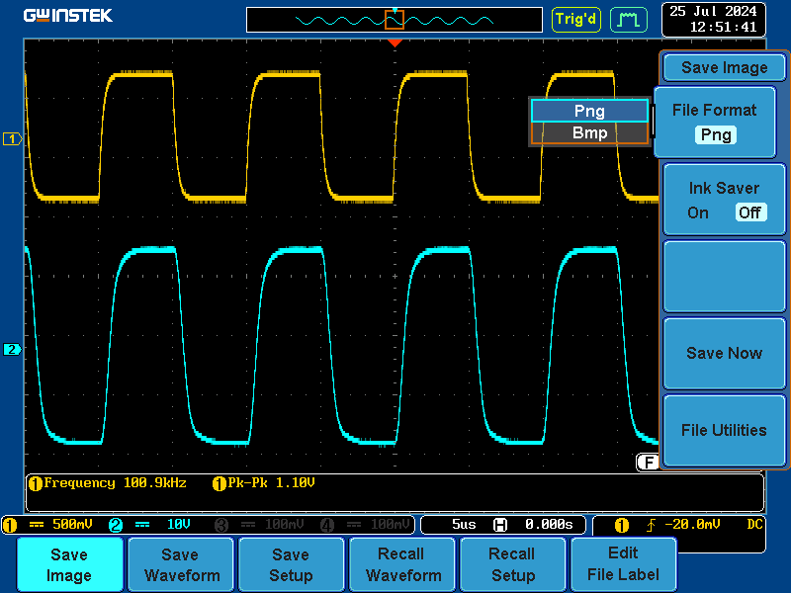Select the Save Setup menu tab
Screen dimensions: 791x593
tap(291, 564)
